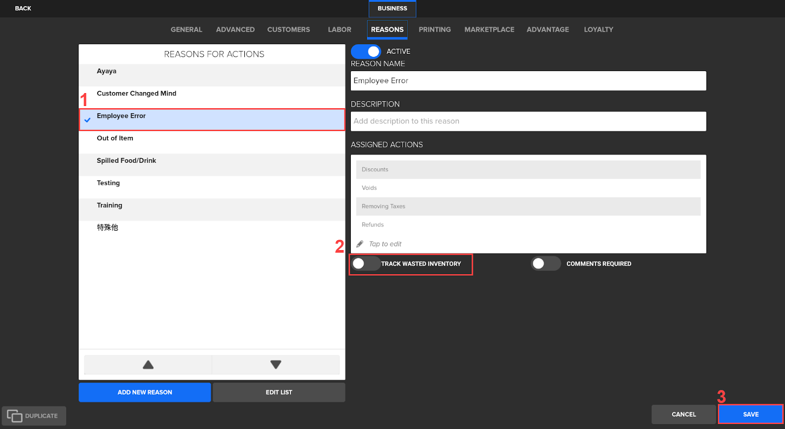Switch to the Printing tab
Image resolution: width=785 pixels, height=429 pixels.
point(434,29)
